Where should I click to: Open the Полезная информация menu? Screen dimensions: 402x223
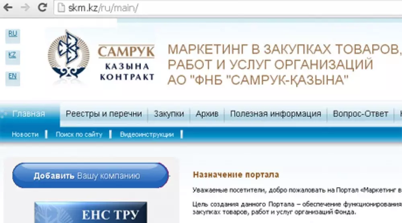click(275, 114)
